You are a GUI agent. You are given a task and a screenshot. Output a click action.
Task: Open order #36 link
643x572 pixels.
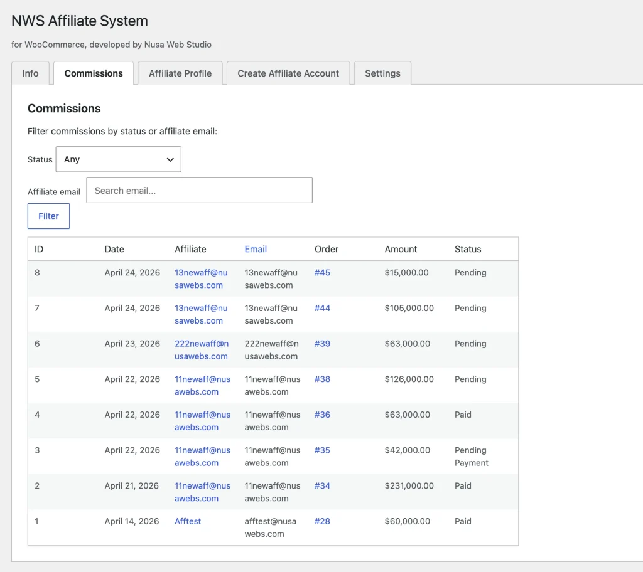[322, 415]
